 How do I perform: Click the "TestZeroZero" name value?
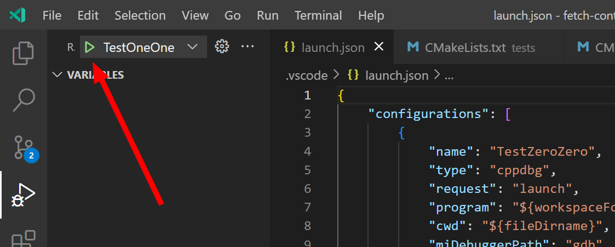coord(543,151)
